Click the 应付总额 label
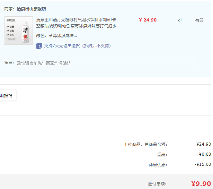 coord(157,184)
